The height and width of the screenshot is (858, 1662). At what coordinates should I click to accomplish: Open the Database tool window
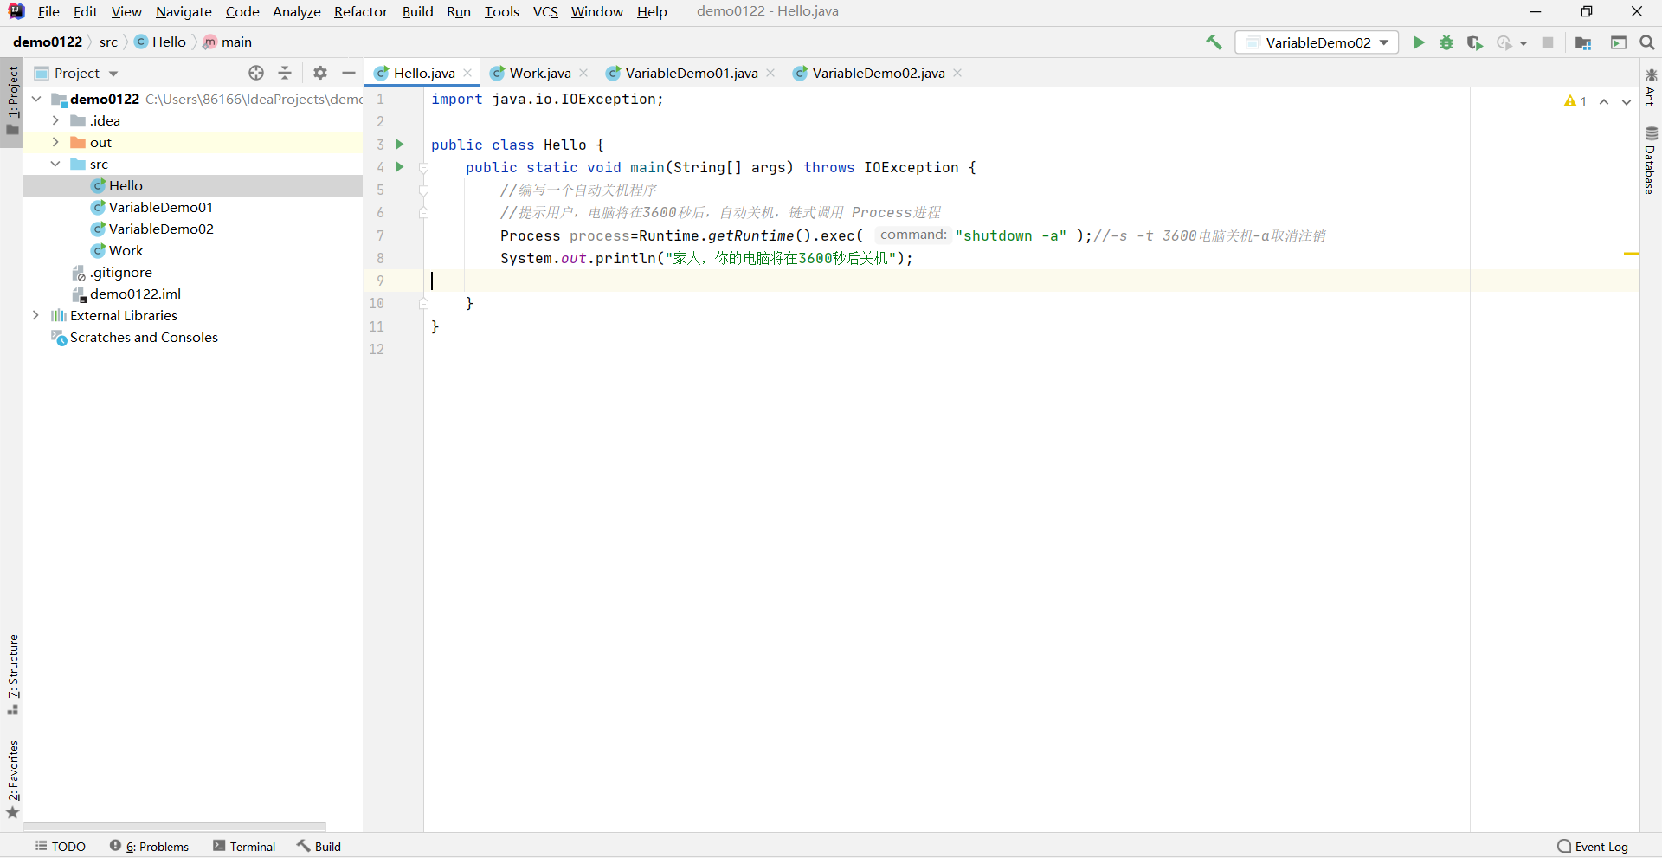point(1651,160)
